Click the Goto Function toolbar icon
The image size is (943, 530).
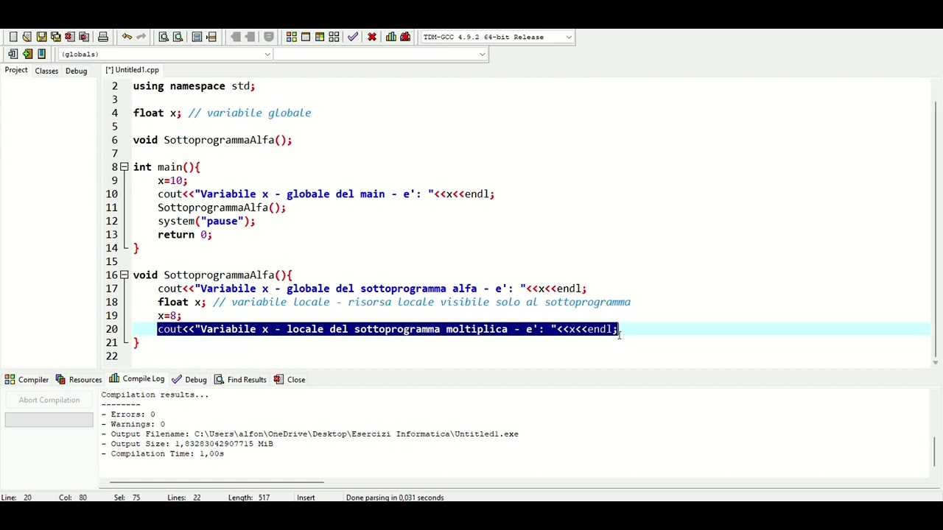[x=197, y=37]
